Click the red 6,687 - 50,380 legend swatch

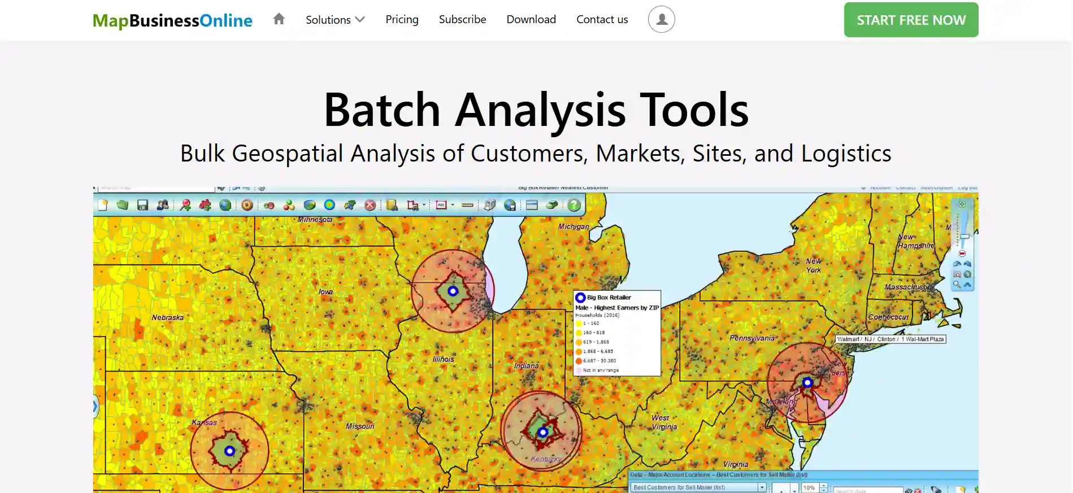579,361
